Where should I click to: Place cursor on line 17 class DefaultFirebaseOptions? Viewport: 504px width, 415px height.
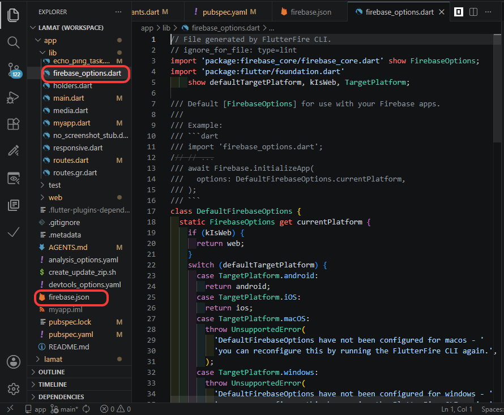(236, 211)
